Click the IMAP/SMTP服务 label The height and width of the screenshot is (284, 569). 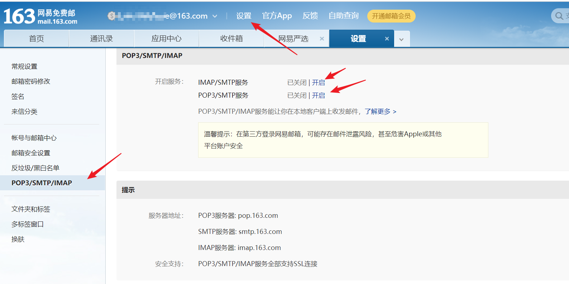tap(223, 83)
